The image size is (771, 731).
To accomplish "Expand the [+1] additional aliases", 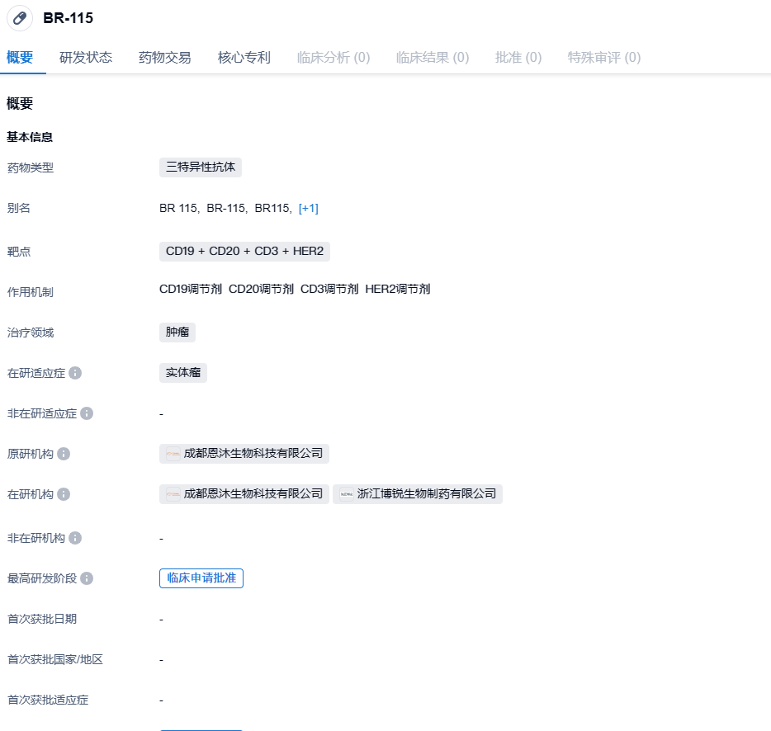I will [x=308, y=208].
